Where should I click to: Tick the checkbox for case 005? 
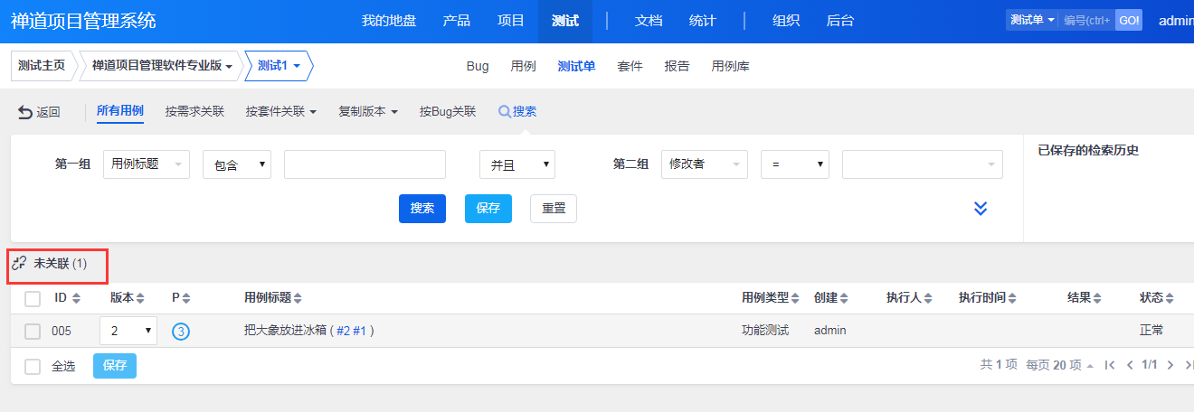click(33, 332)
